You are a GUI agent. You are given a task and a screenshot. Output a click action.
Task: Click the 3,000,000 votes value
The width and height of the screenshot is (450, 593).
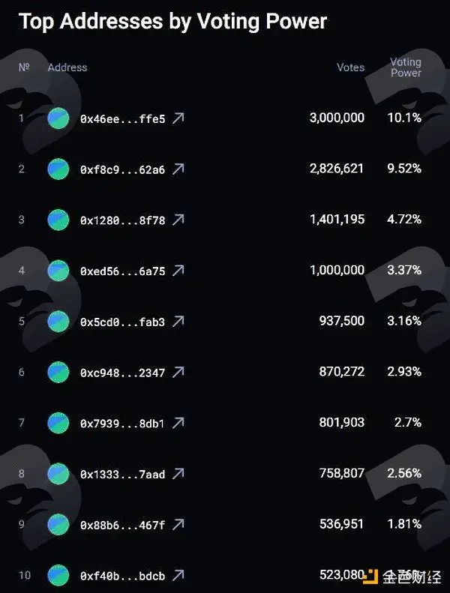(337, 118)
